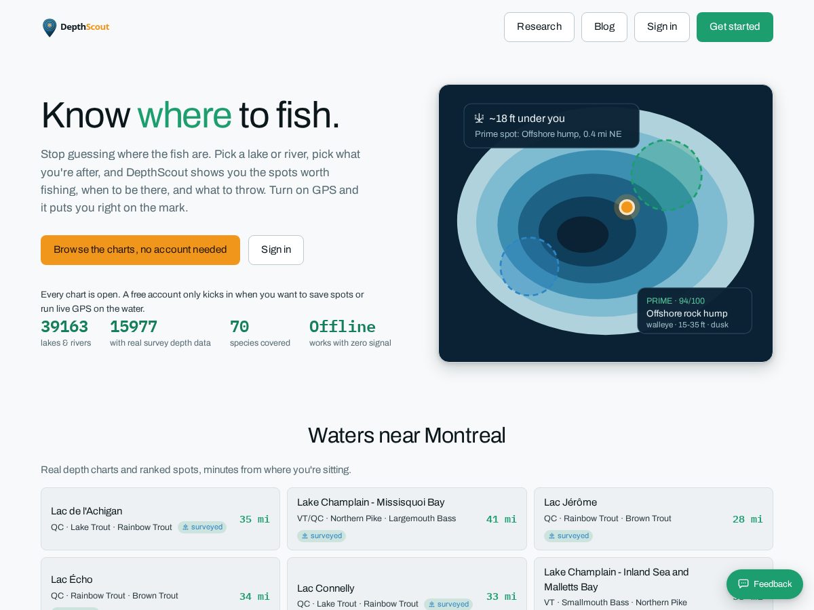Screen dimensions: 814x610
Task: Click the DepthScout logo pin icon
Action: 50,27
